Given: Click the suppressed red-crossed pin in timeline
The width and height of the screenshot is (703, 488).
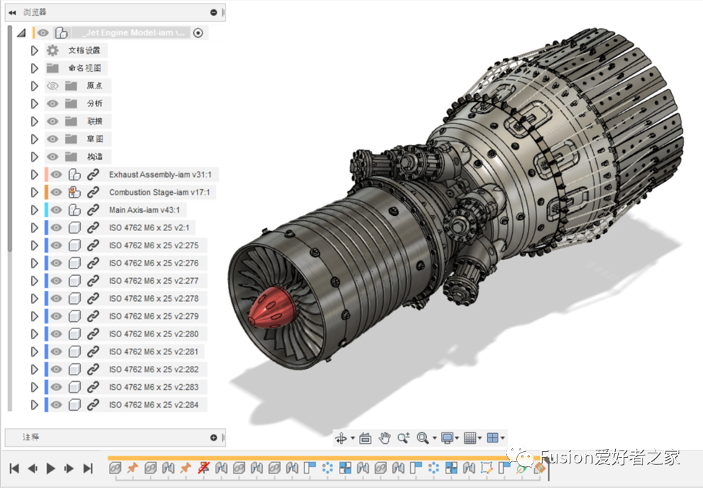Looking at the screenshot, I should tap(203, 468).
